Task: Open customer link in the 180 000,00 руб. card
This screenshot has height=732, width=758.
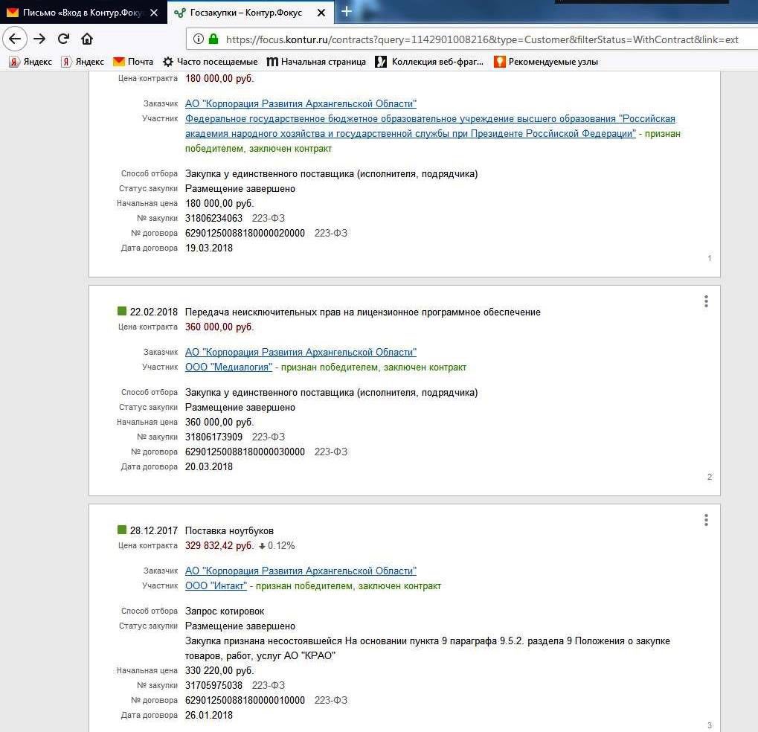Action: pos(301,103)
